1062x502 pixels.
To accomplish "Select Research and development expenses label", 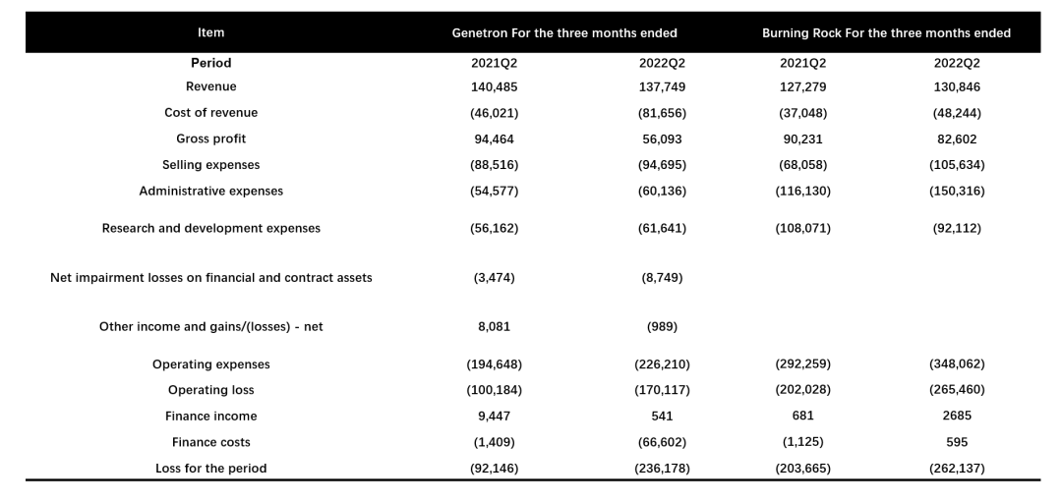I will point(210,228).
